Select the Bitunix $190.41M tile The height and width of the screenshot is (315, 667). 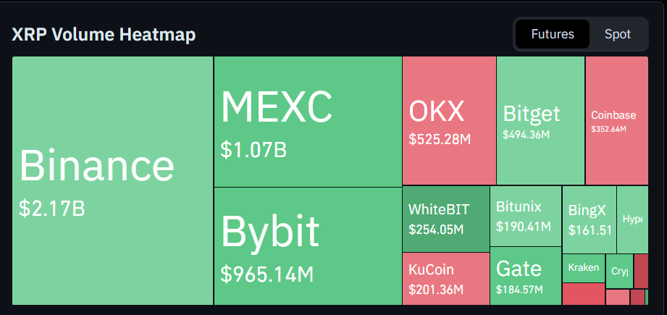coord(526,216)
